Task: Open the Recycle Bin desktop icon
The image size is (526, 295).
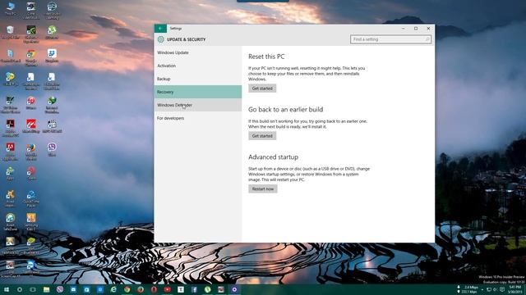Action: point(11,33)
